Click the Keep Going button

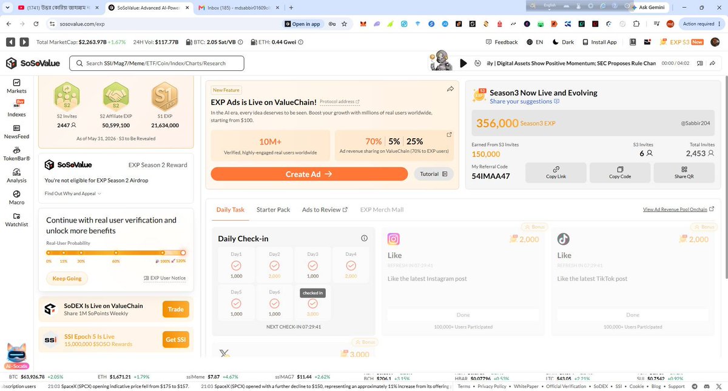[67, 278]
